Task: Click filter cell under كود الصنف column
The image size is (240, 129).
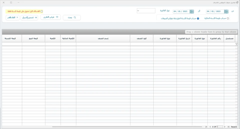Action: click(142, 44)
